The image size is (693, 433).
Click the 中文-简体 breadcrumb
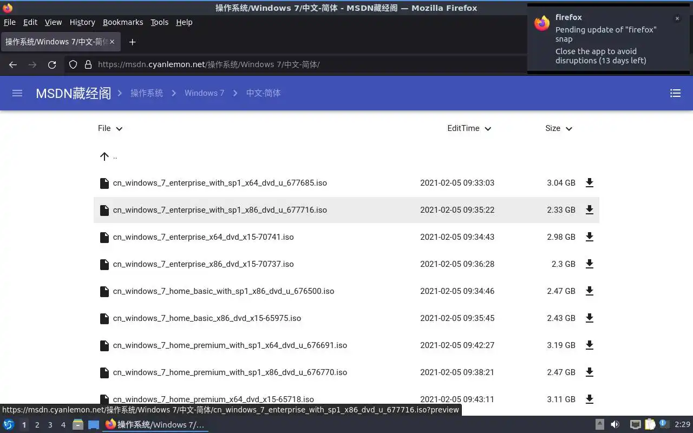click(263, 93)
